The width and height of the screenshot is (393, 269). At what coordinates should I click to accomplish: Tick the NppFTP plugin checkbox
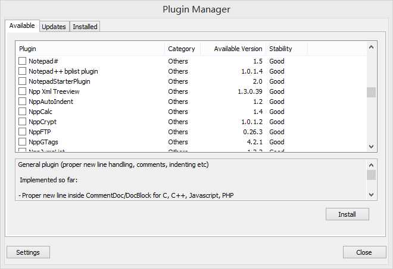point(22,131)
